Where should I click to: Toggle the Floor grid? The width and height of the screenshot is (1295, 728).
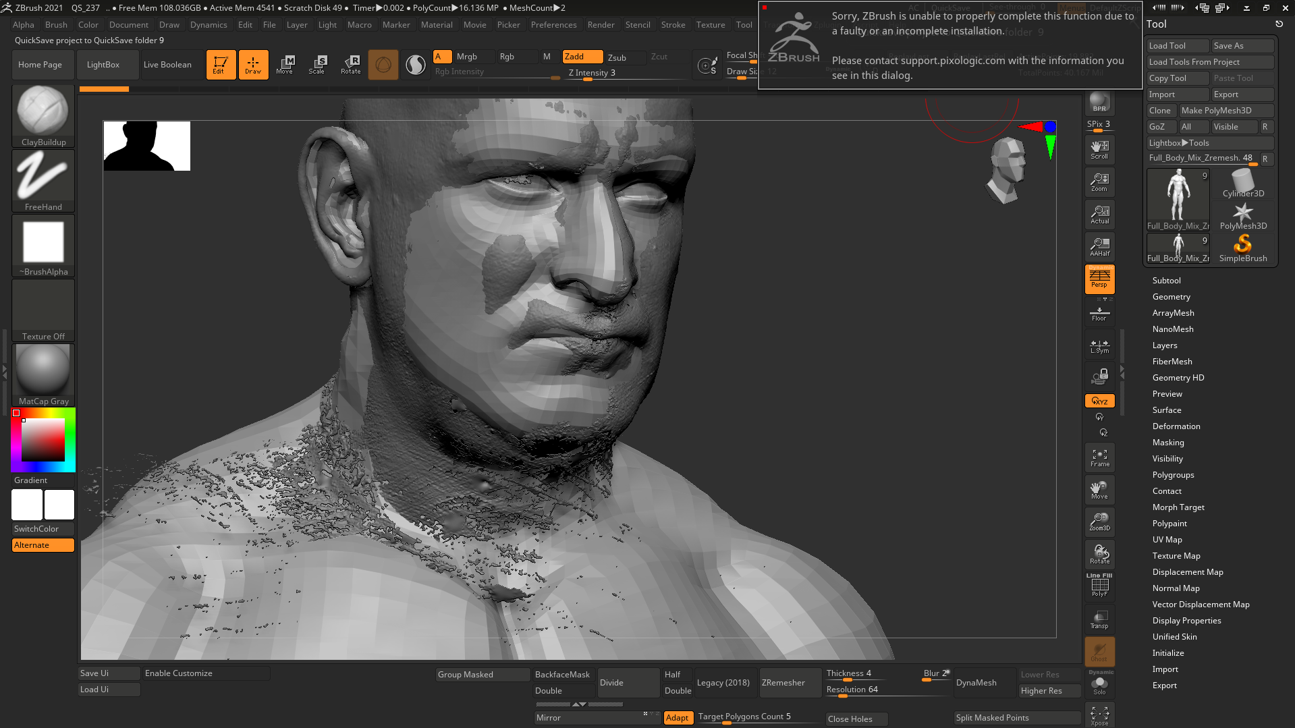click(x=1099, y=313)
